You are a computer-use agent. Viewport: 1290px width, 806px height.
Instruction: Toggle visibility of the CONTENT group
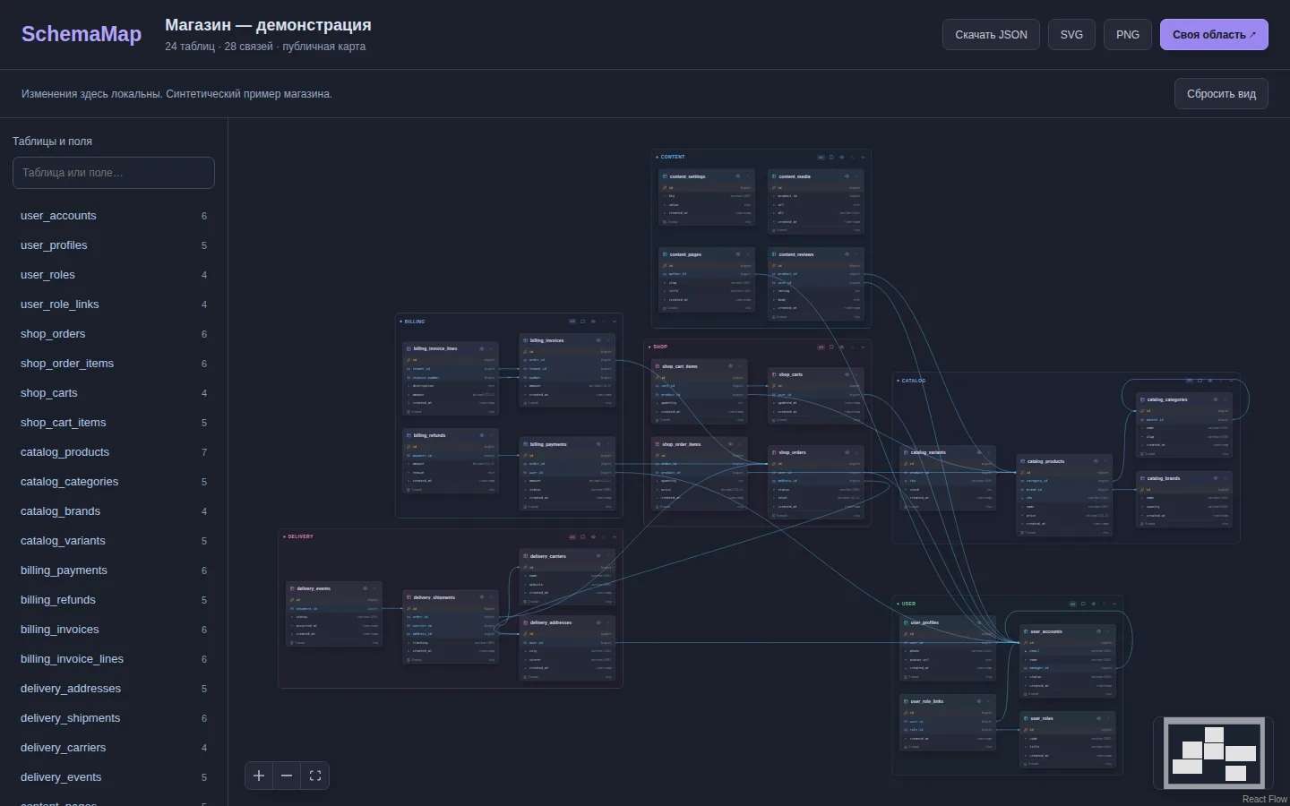[842, 157]
